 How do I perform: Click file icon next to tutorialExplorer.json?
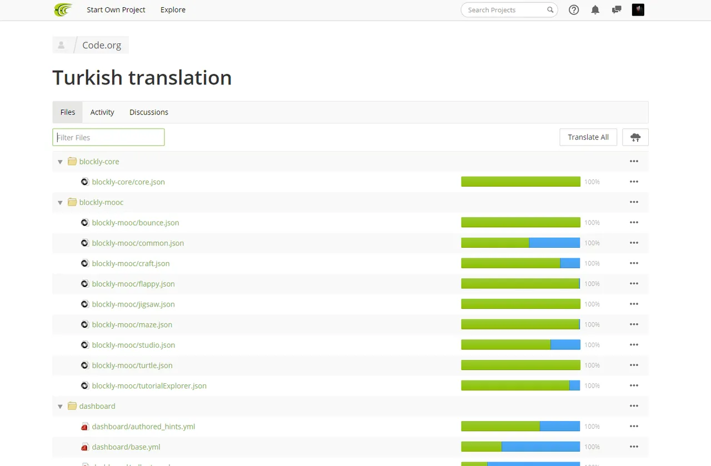click(x=85, y=385)
